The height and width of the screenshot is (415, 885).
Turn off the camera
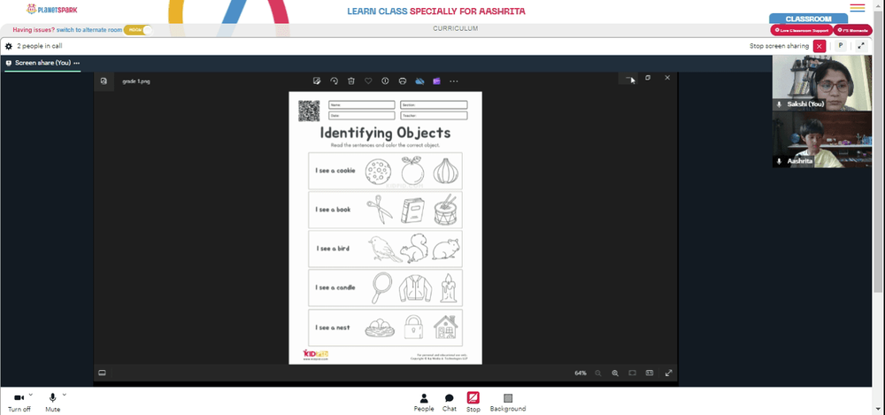19,403
